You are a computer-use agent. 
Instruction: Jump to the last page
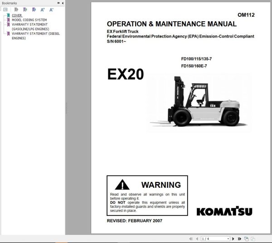pyautogui.click(x=239, y=239)
